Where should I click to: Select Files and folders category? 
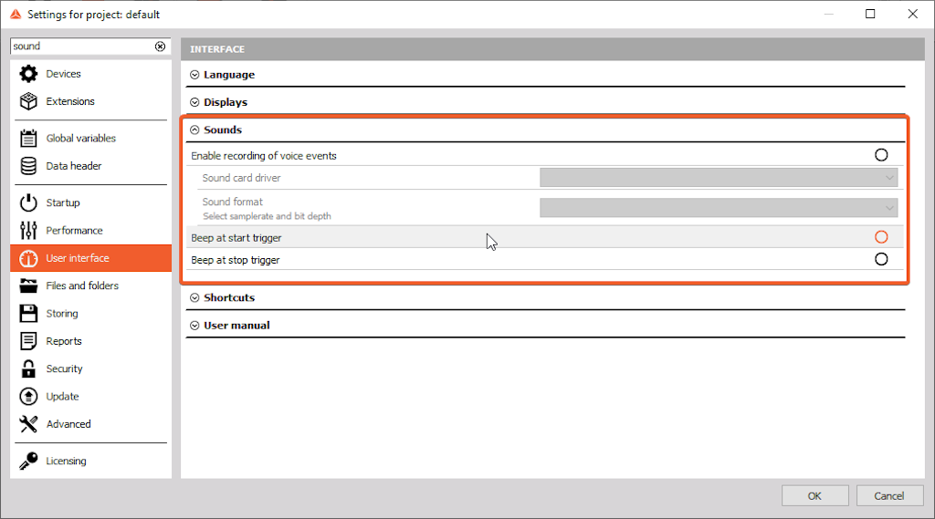pos(90,285)
